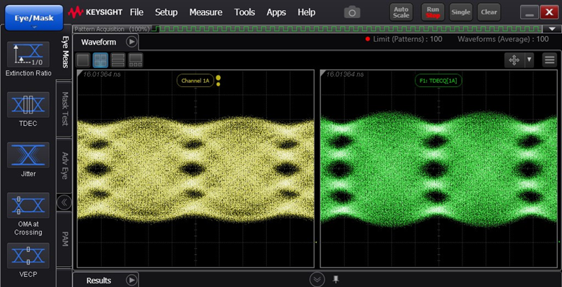Switch to single waveform window layout
The height and width of the screenshot is (287, 562).
[83, 60]
